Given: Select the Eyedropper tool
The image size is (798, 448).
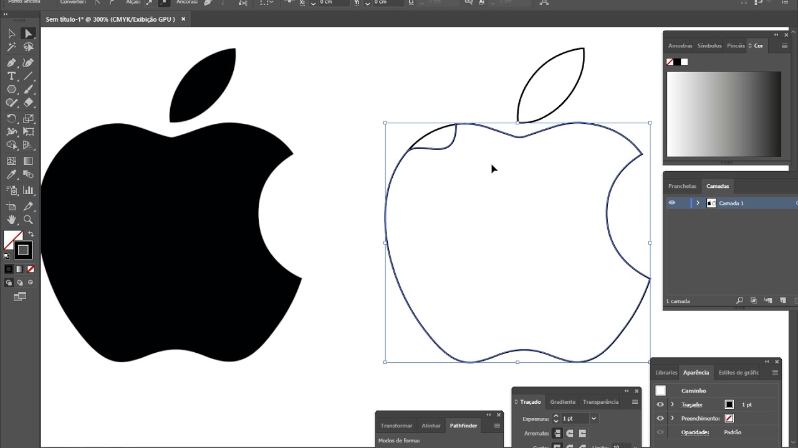Looking at the screenshot, I should (x=11, y=175).
